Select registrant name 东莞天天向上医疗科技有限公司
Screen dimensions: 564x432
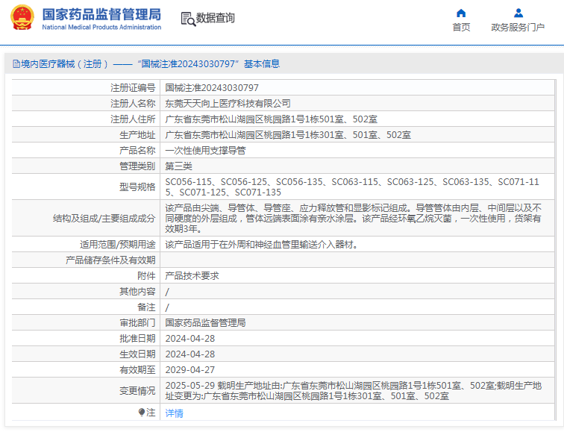pyautogui.click(x=228, y=104)
